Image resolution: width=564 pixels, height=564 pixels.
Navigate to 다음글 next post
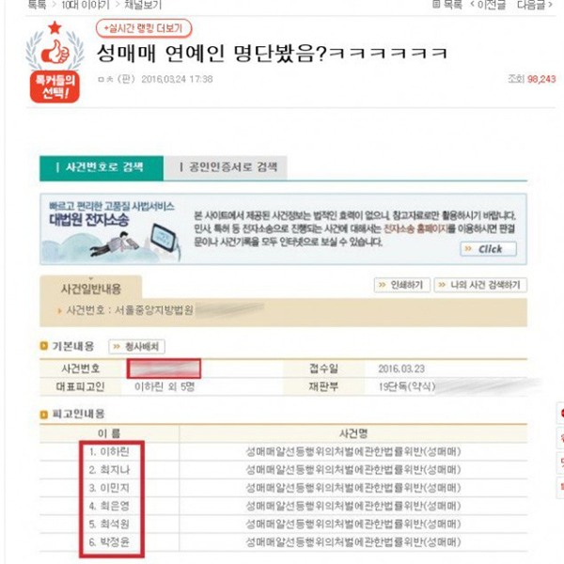535,5
